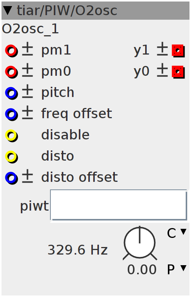Screen dimensions: 191x297
Task: Click the blue pitch inlet port
Action: [11, 93]
